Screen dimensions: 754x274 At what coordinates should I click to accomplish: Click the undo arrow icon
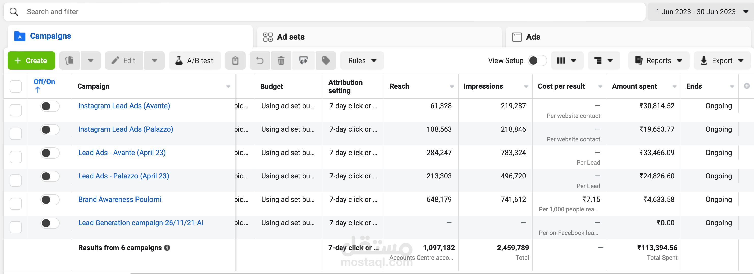click(x=260, y=60)
